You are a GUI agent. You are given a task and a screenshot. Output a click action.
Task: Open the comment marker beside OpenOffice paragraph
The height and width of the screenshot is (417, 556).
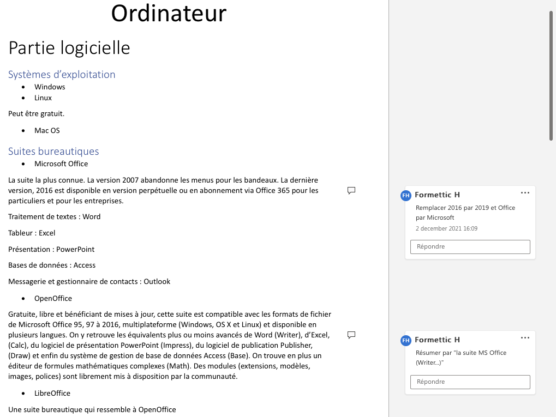point(351,335)
